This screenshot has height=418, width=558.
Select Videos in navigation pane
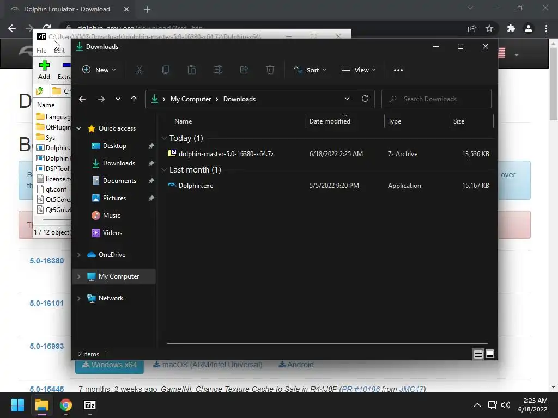click(x=112, y=233)
